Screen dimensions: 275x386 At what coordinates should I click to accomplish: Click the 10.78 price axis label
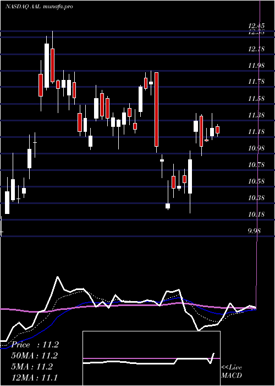pos(256,165)
